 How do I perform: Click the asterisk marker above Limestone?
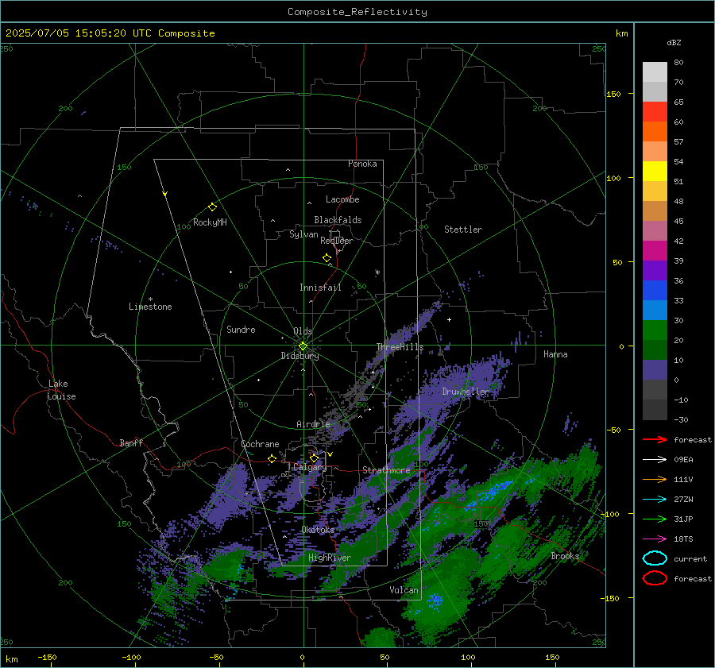click(x=150, y=299)
